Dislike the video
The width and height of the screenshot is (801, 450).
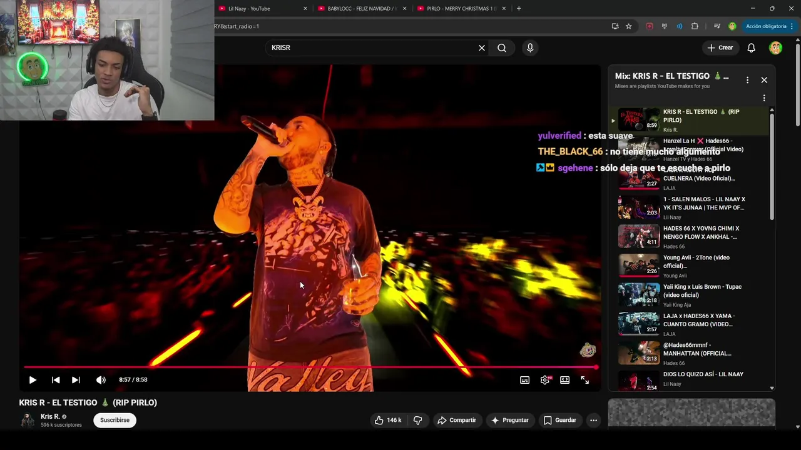point(417,420)
